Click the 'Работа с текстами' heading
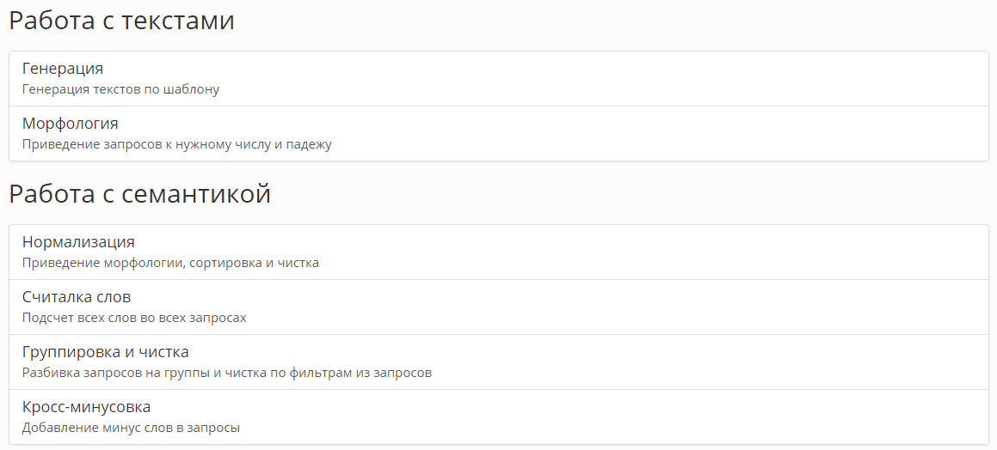 pyautogui.click(x=121, y=21)
